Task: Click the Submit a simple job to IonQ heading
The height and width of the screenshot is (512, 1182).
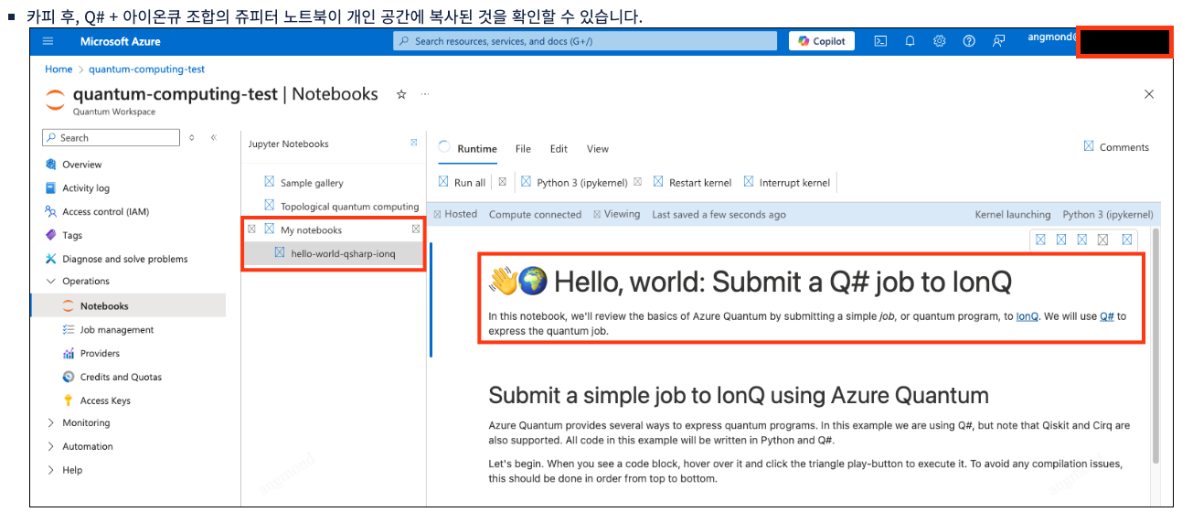Action: click(739, 395)
